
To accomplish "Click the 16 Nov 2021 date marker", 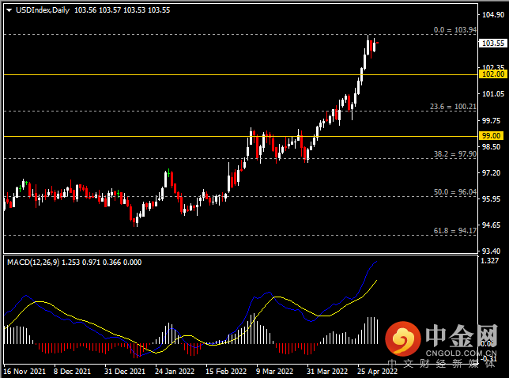I will pyautogui.click(x=25, y=371).
